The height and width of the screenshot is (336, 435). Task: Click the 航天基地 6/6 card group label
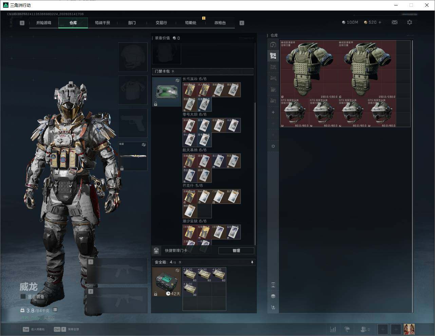point(194,150)
